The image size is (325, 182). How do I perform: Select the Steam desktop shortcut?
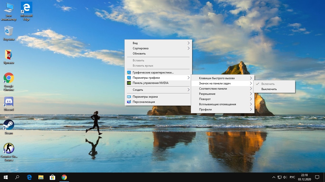click(9, 127)
